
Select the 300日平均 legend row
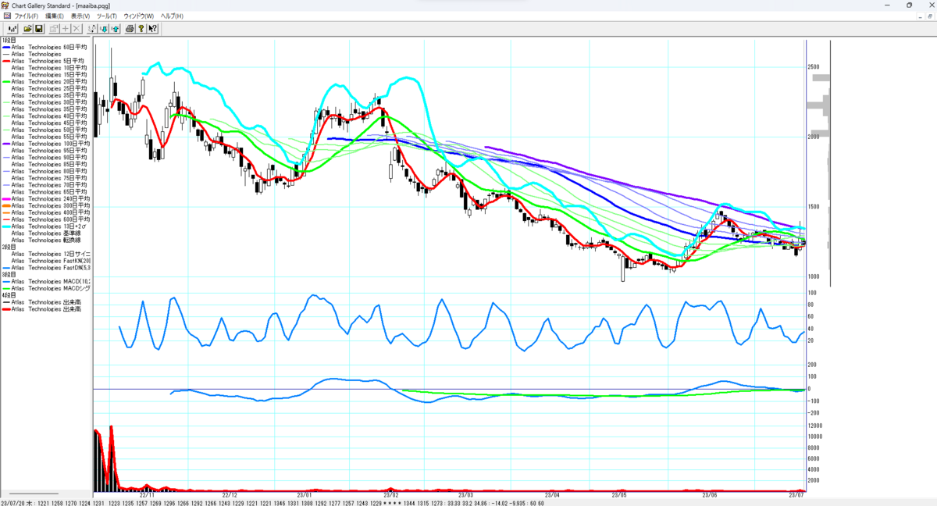pyautogui.click(x=45, y=206)
